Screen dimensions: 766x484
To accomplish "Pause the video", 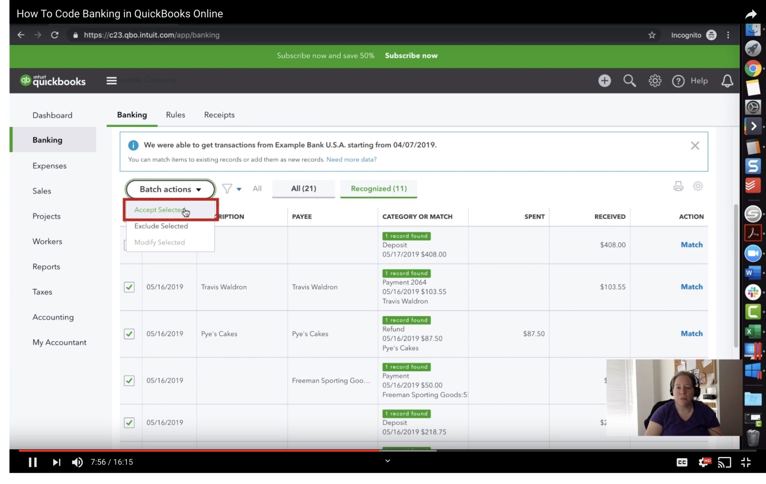I will point(33,462).
